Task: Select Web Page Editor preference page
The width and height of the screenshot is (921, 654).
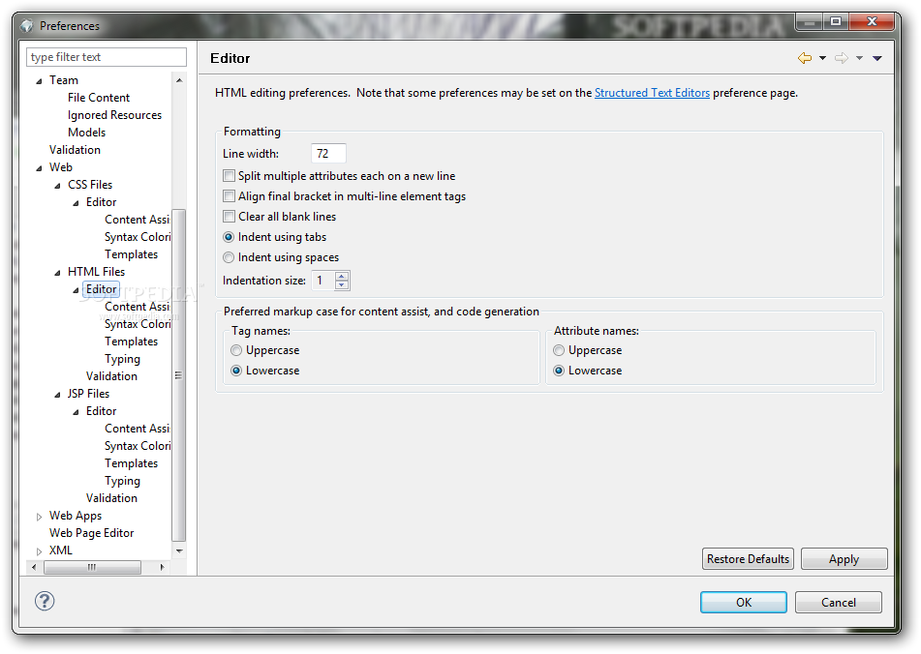Action: point(92,533)
